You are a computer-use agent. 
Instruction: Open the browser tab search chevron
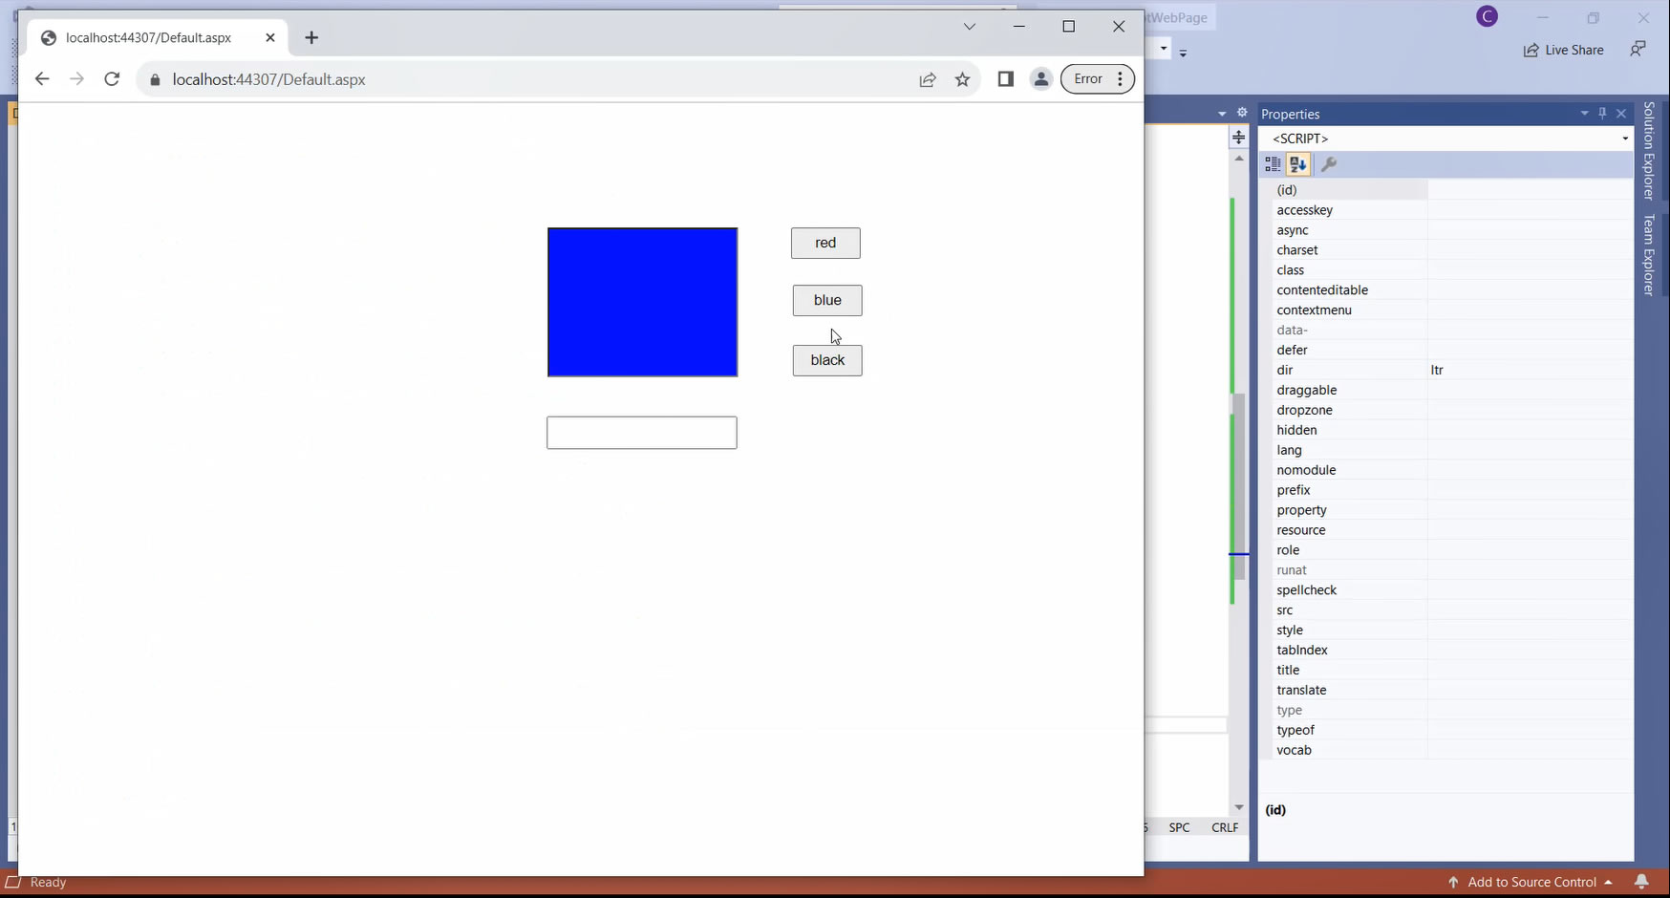[970, 27]
